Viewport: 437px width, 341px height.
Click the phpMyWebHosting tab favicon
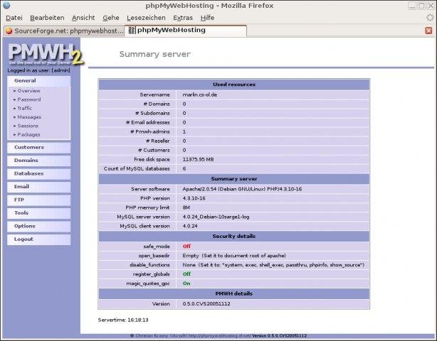(x=132, y=30)
